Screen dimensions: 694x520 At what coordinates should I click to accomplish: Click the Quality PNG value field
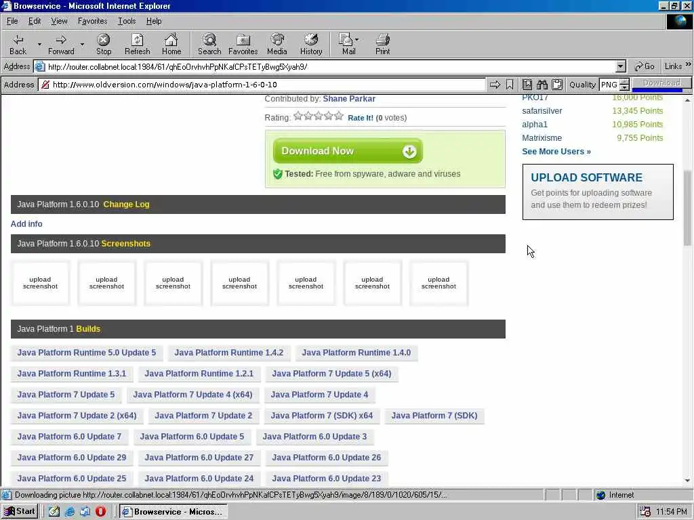(609, 85)
